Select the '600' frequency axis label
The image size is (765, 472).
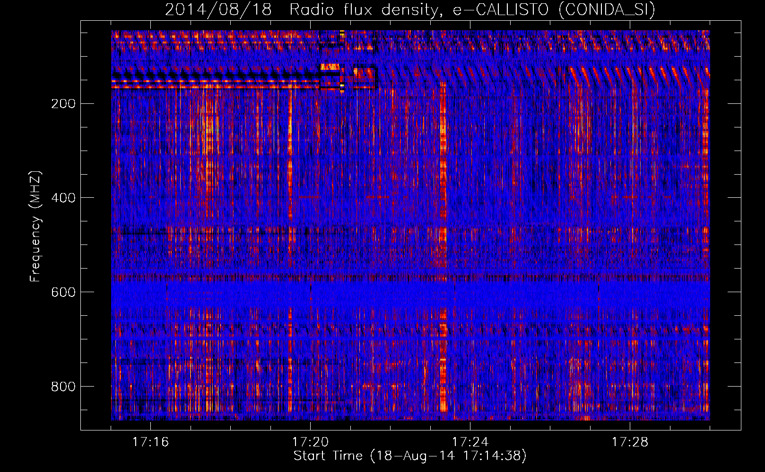63,292
